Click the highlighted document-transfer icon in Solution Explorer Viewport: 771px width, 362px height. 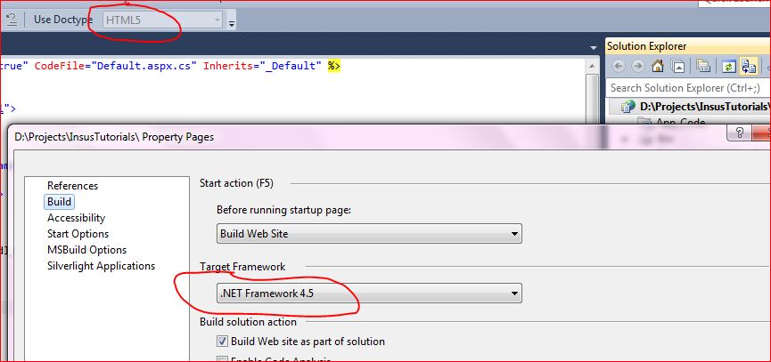(749, 66)
